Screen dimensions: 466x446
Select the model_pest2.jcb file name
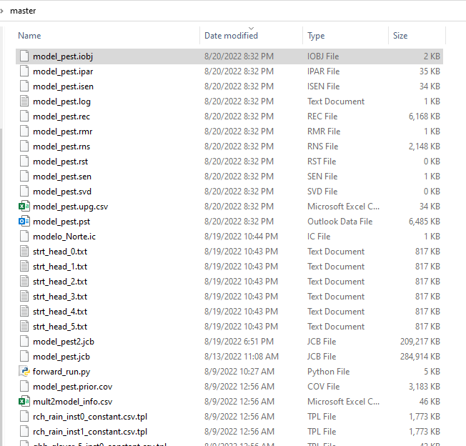tap(64, 342)
